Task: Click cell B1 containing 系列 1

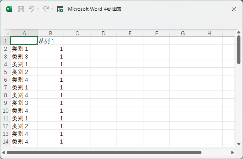Action: [x=51, y=41]
